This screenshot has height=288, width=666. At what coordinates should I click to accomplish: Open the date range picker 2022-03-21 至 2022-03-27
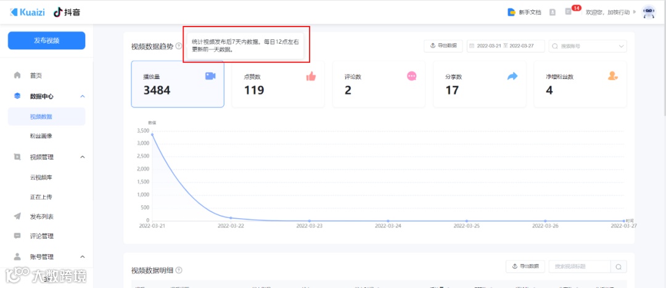506,46
